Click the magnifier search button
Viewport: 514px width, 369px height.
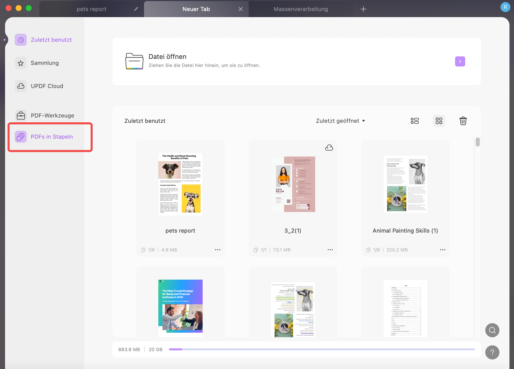pyautogui.click(x=492, y=330)
